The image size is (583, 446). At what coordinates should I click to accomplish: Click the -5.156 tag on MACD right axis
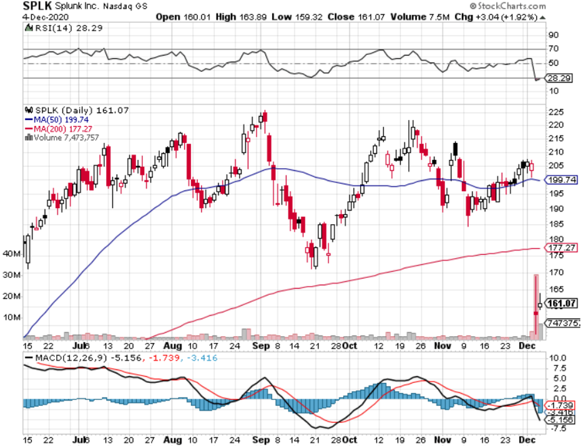coord(560,420)
